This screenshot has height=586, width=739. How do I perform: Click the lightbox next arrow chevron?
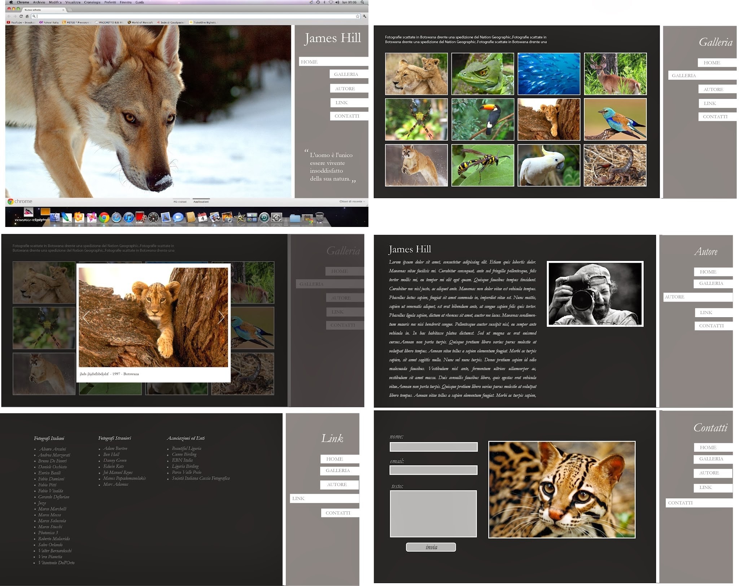221,317
